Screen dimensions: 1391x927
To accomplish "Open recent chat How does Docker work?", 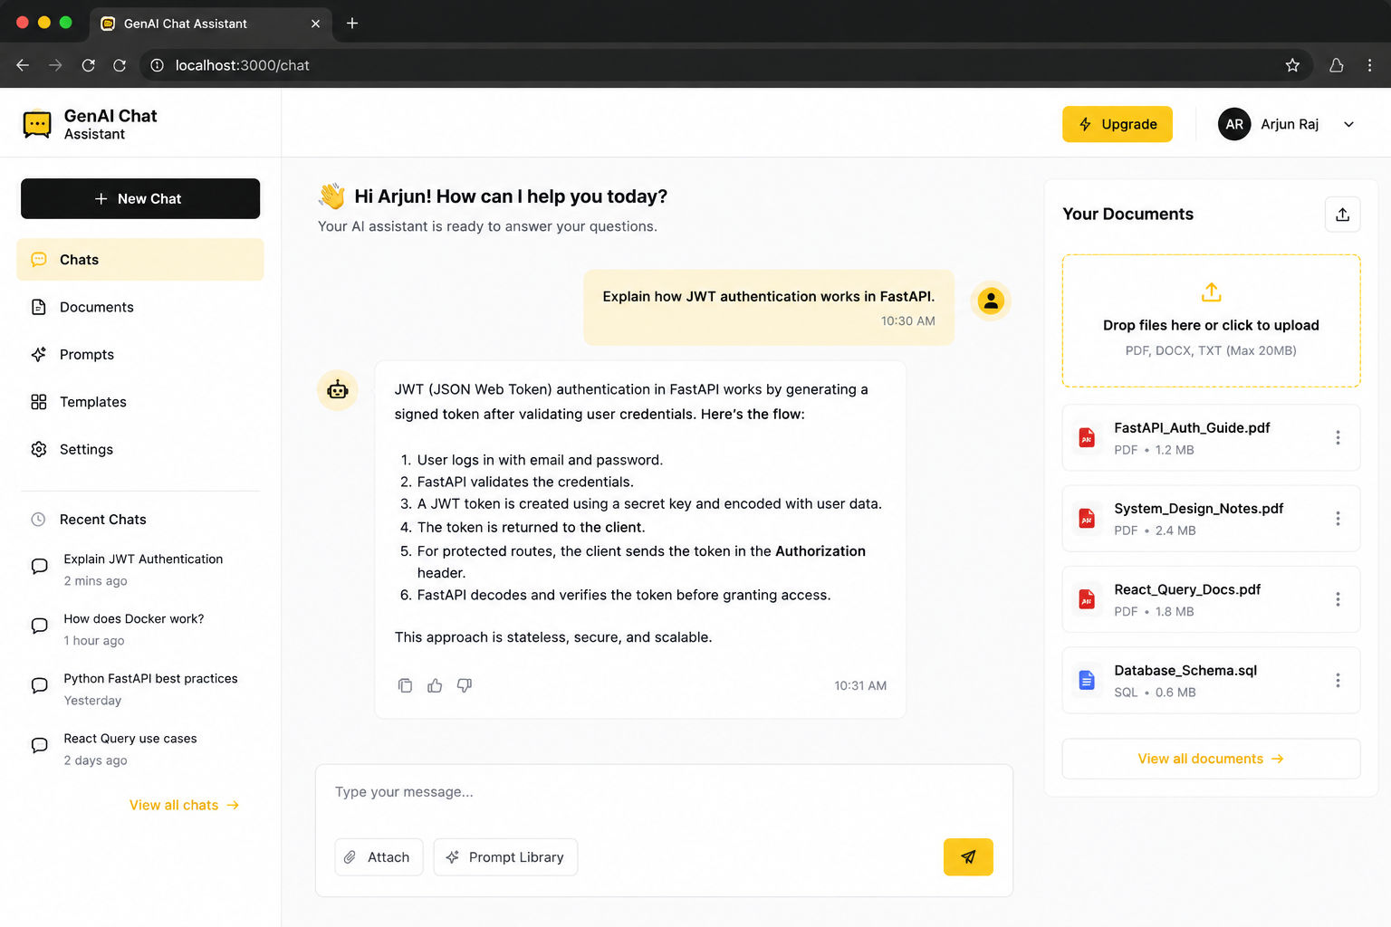I will pyautogui.click(x=140, y=629).
